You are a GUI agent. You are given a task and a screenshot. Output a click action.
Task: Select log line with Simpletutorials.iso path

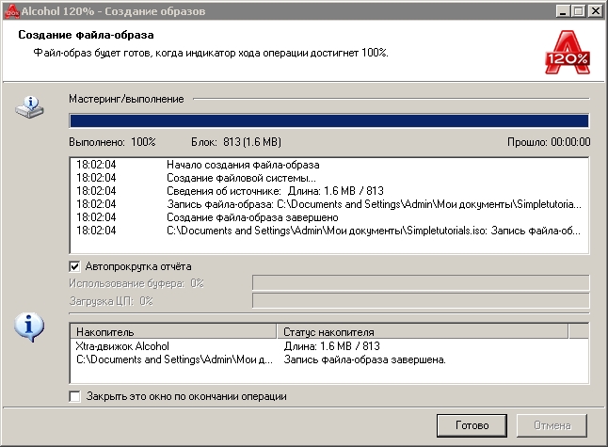point(329,231)
